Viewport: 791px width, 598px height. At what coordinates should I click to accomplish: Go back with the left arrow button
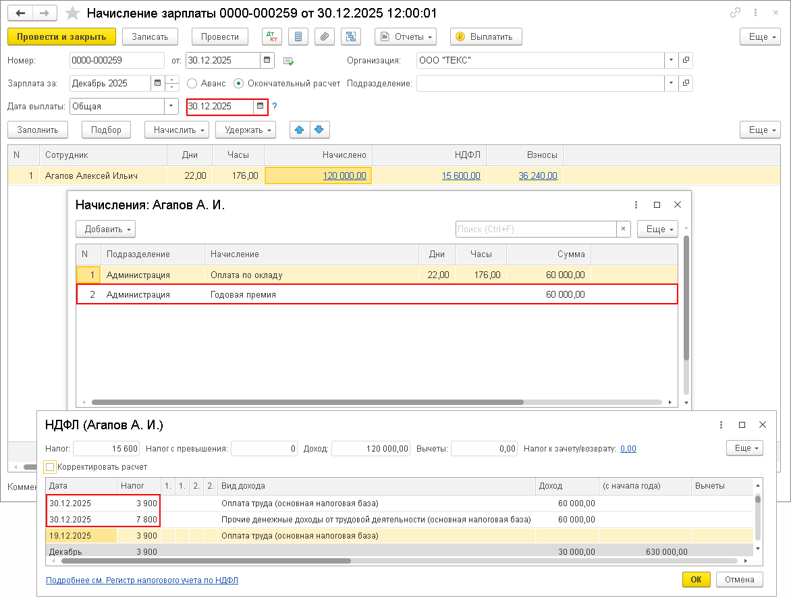coord(20,13)
